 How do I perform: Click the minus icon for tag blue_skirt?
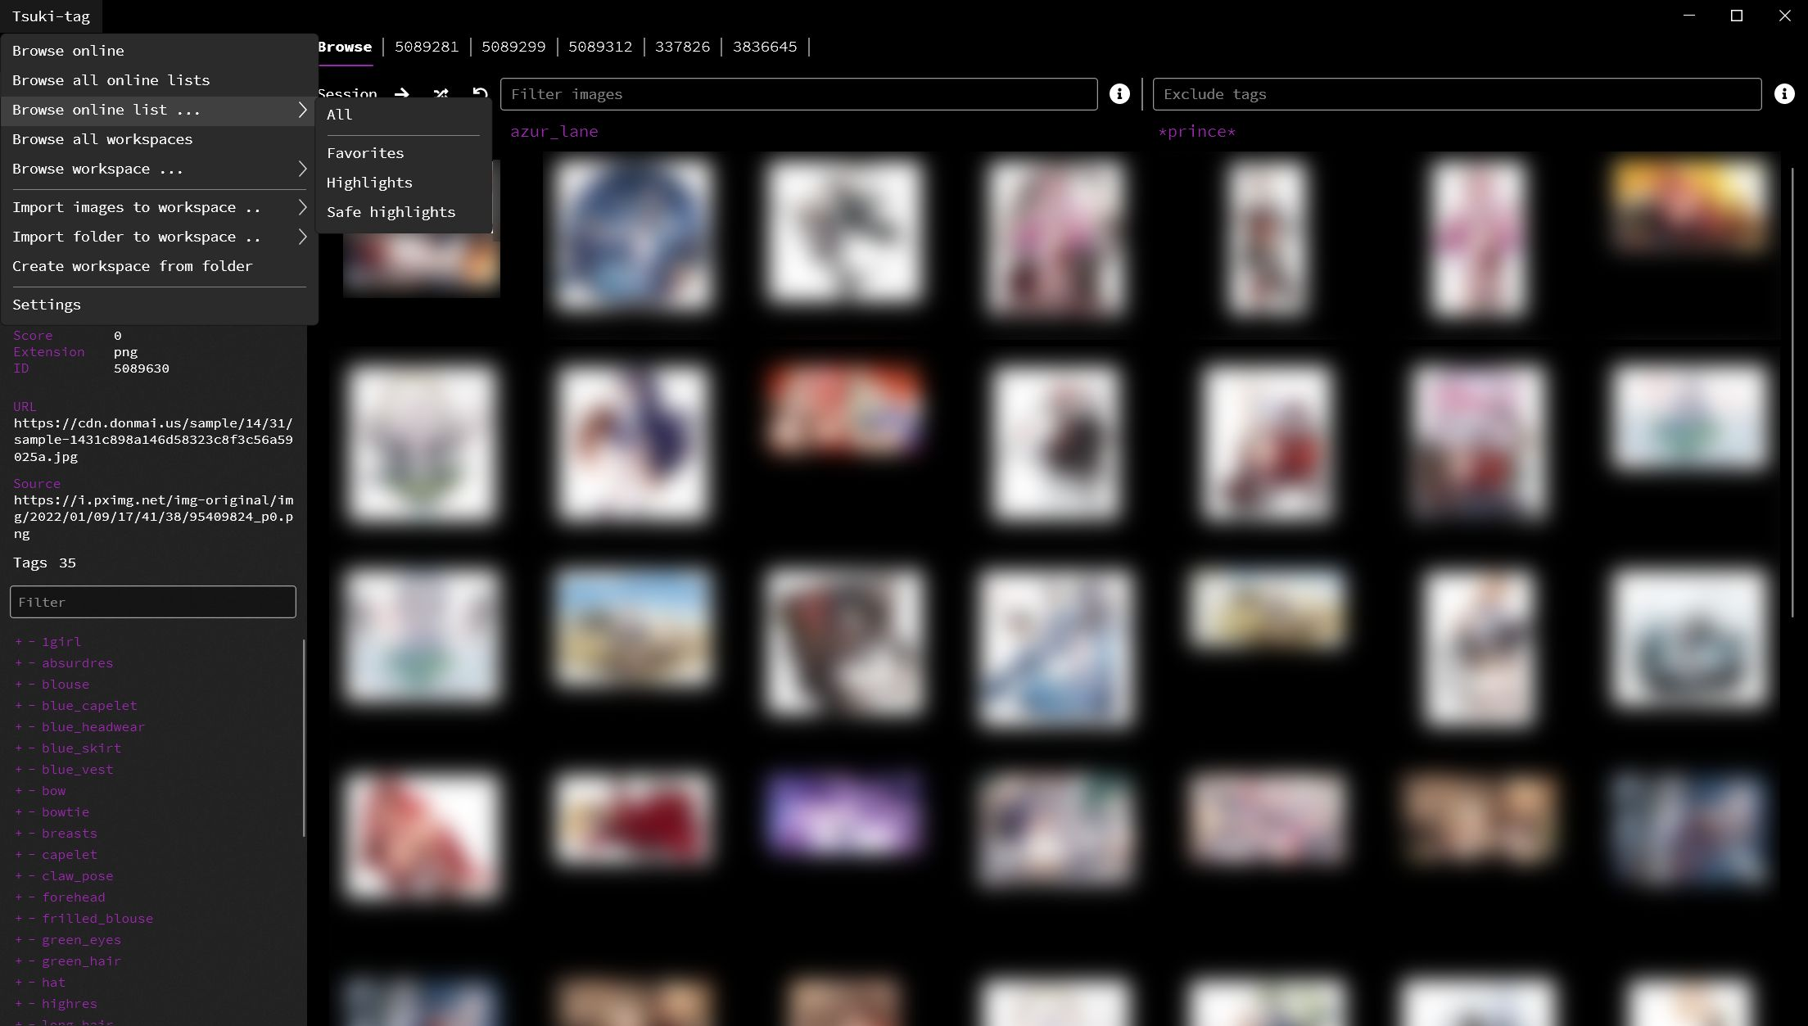(32, 748)
